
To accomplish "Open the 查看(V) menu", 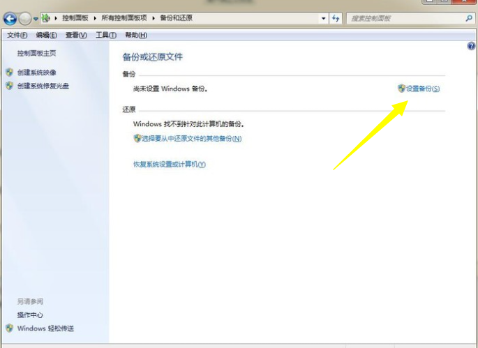I will coord(76,35).
